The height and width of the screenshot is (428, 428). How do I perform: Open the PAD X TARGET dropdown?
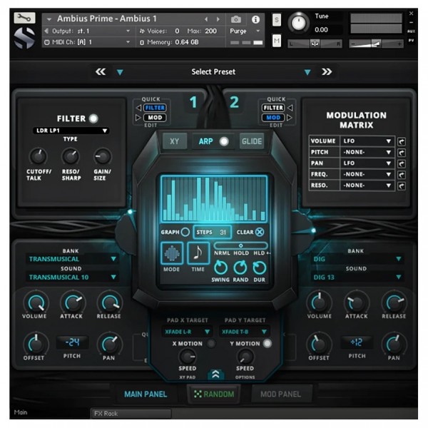click(x=187, y=332)
